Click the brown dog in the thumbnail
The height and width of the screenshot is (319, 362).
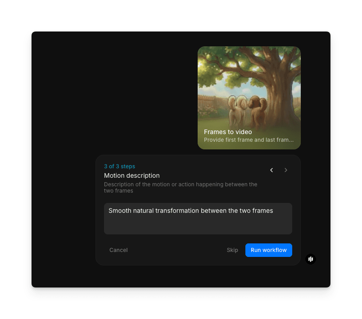pyautogui.click(x=257, y=110)
